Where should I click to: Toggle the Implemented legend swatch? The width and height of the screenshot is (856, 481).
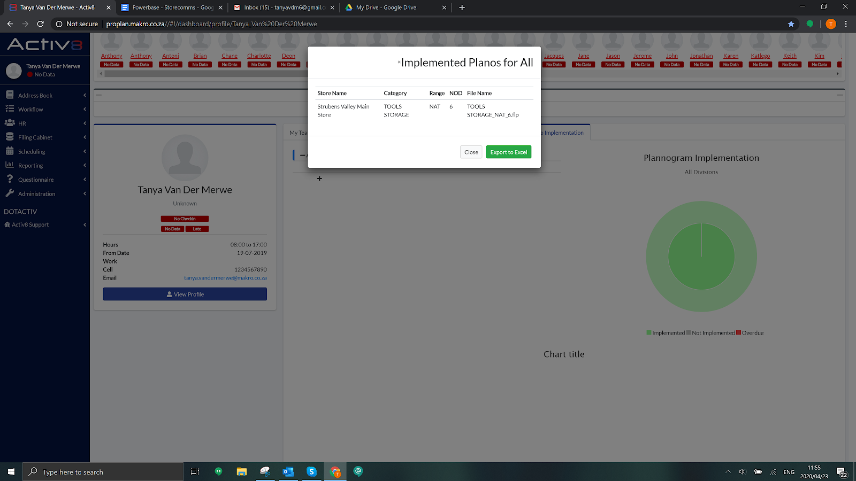pyautogui.click(x=649, y=333)
